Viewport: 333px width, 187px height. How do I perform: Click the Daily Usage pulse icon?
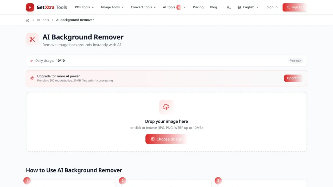click(x=32, y=61)
